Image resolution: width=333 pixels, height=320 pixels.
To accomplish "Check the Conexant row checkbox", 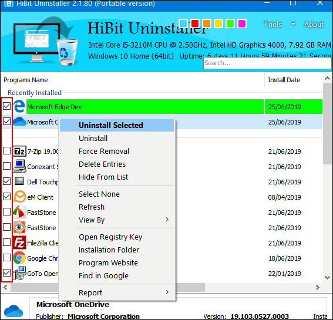I will click(7, 166).
